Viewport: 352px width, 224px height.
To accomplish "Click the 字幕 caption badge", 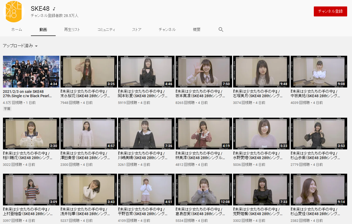I will pos(7,109).
